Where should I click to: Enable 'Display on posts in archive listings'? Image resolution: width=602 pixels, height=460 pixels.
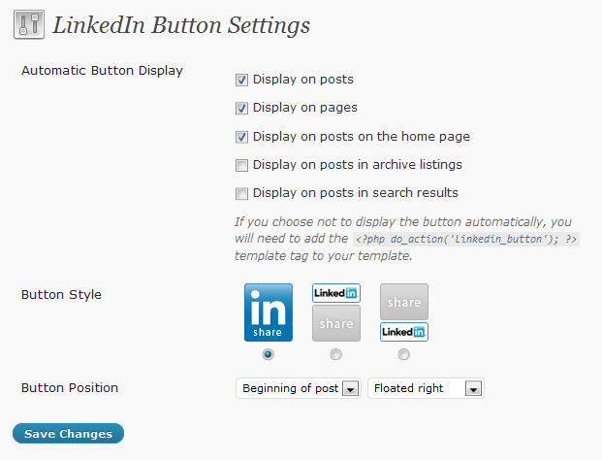pyautogui.click(x=241, y=165)
